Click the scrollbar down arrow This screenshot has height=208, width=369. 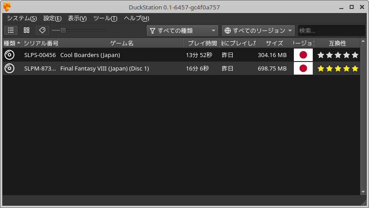coord(363,192)
